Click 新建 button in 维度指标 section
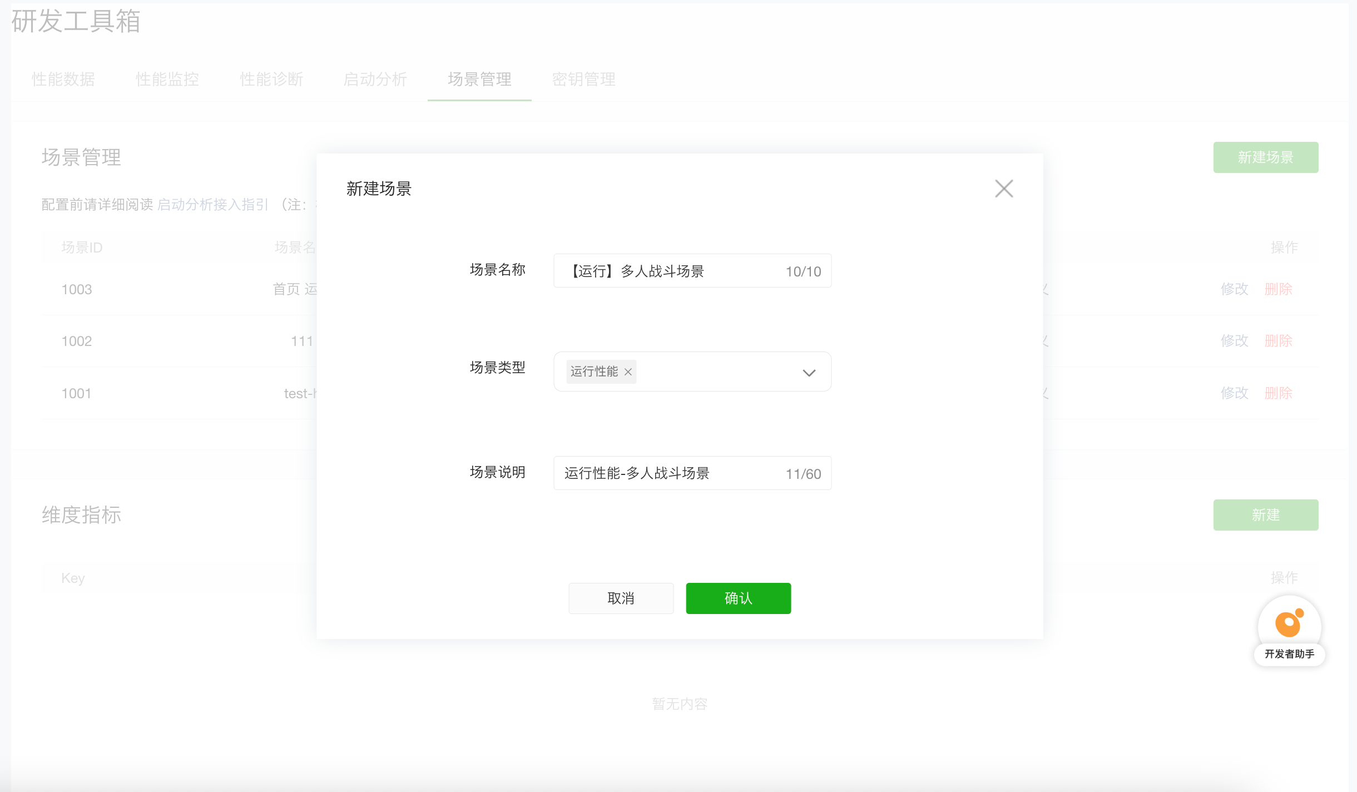 click(x=1266, y=515)
